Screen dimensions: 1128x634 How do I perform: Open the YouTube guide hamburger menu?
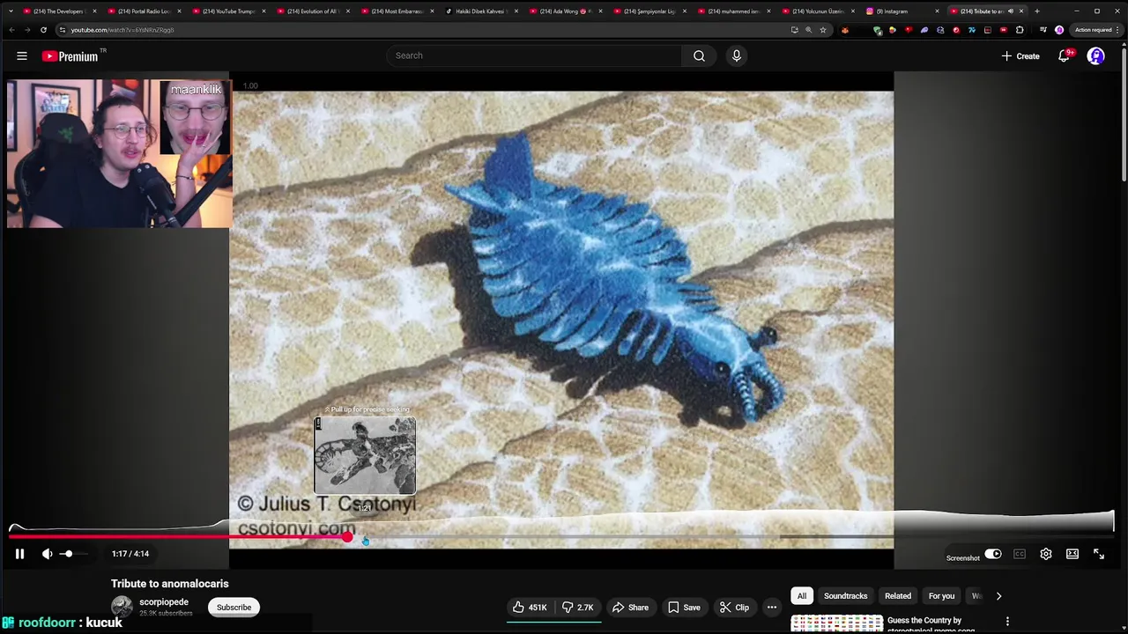[22, 55]
